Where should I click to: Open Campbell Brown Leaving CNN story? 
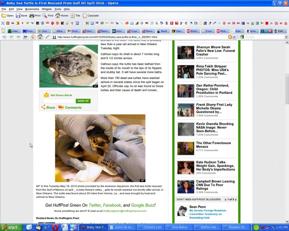pyautogui.click(x=215, y=185)
